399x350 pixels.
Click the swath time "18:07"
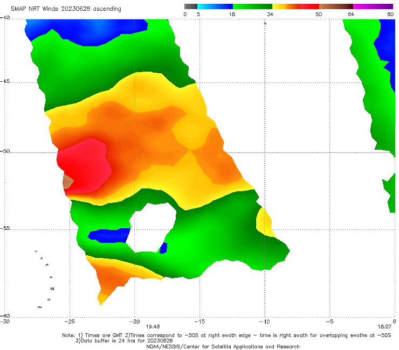pyautogui.click(x=384, y=327)
